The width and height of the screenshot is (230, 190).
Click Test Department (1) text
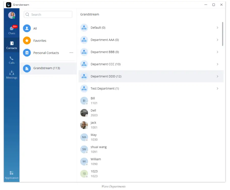[105, 88]
